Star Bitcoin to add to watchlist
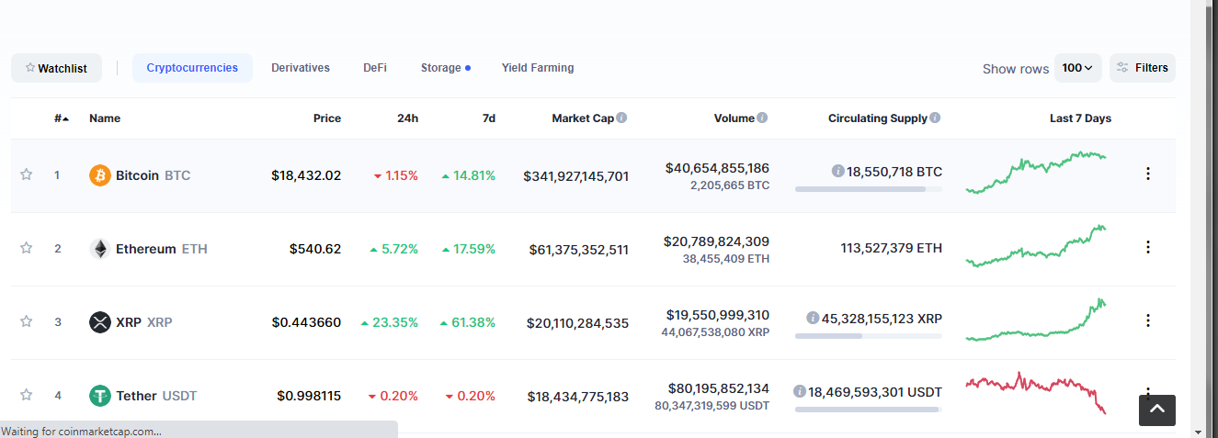 27,174
